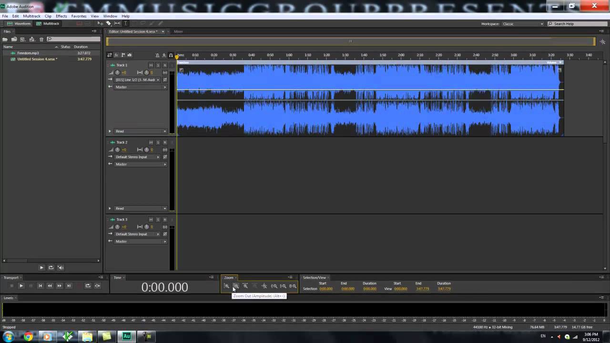Viewport: 610px width, 343px height.
Task: Select Freedom.mp3 in the Files list
Action: point(28,53)
